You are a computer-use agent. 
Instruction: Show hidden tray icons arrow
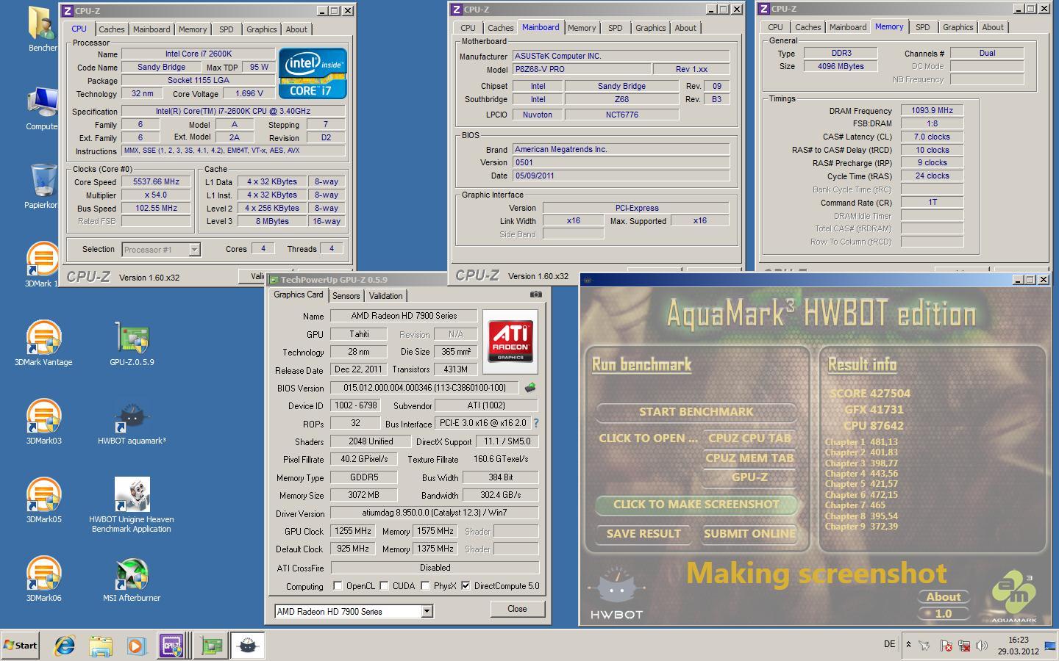[908, 645]
